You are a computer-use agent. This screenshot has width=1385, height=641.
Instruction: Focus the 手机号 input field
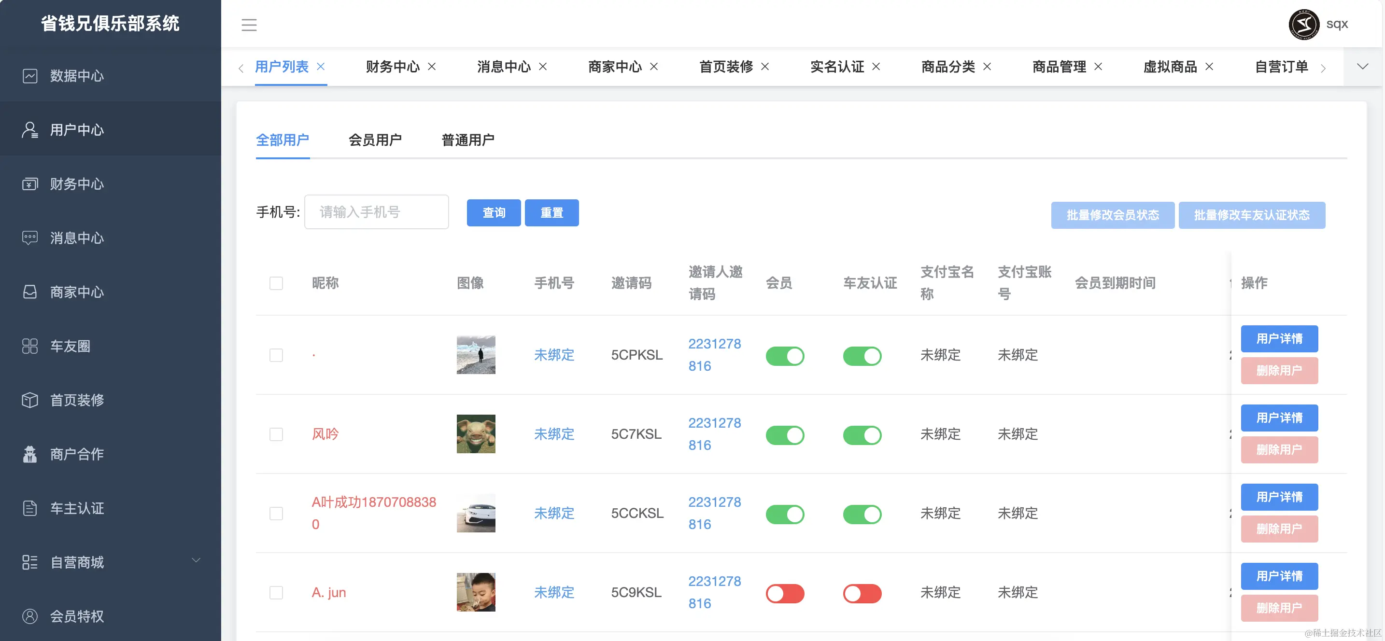(x=376, y=212)
